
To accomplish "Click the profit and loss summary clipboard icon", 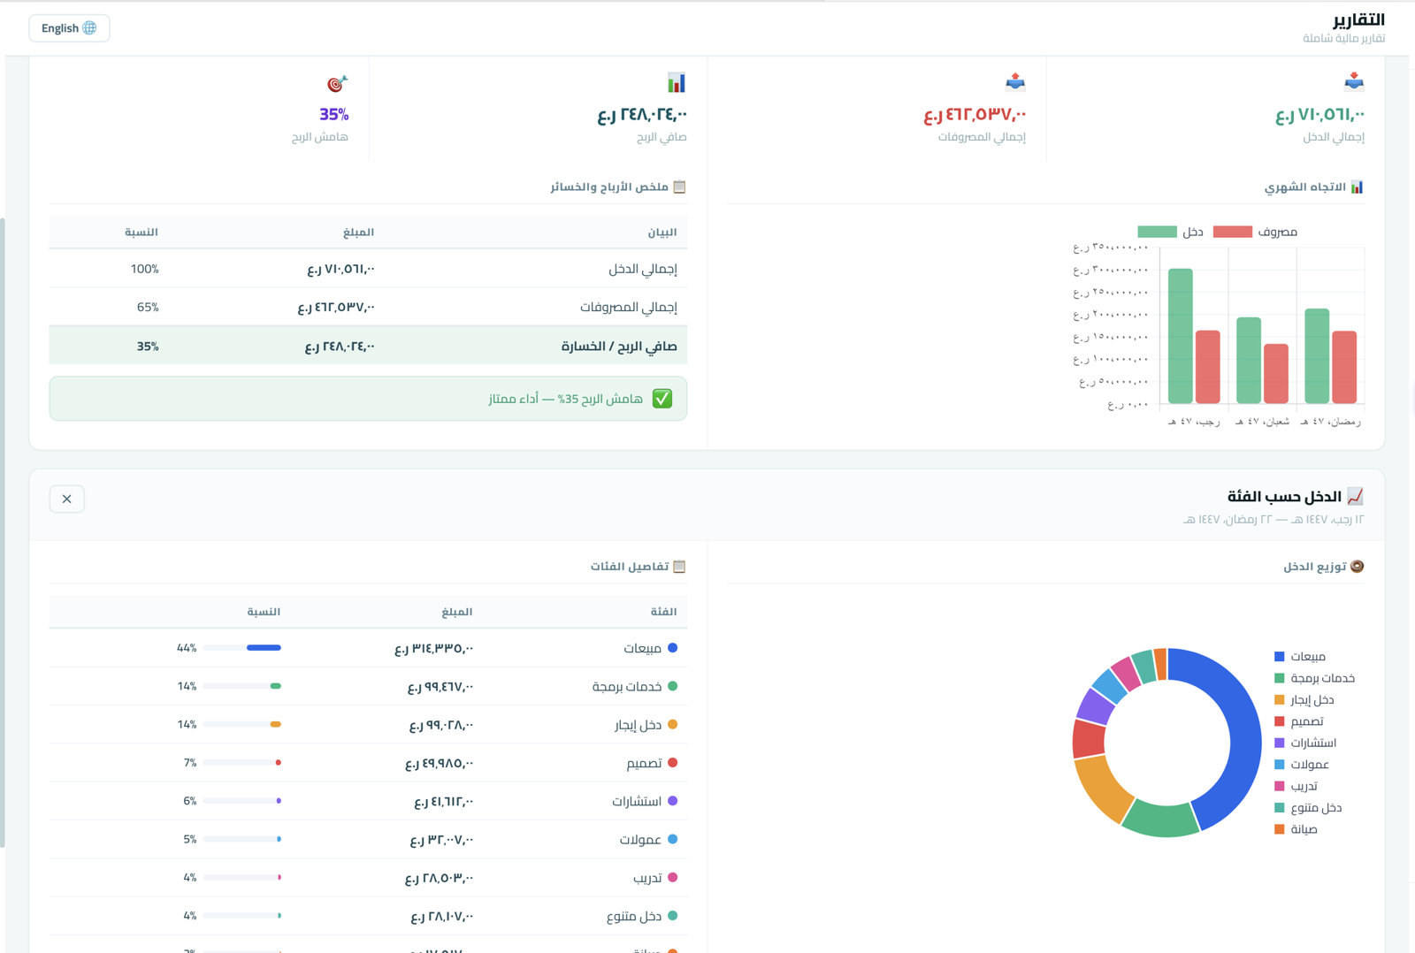I will [x=679, y=187].
